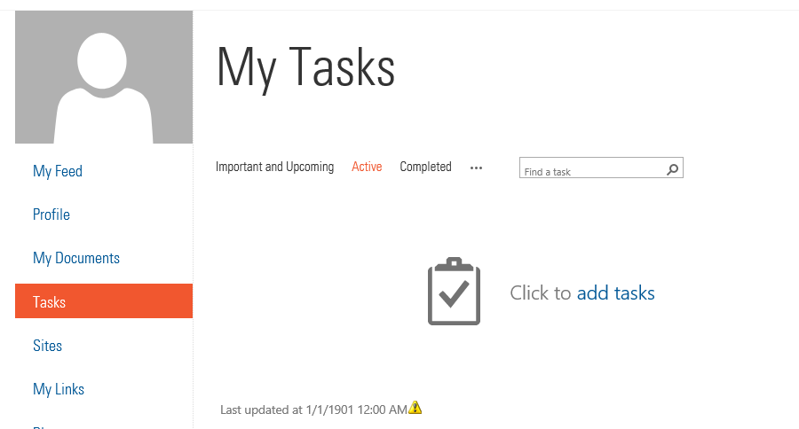Click the Last updated timestamp text
The image size is (799, 429).
tap(313, 409)
